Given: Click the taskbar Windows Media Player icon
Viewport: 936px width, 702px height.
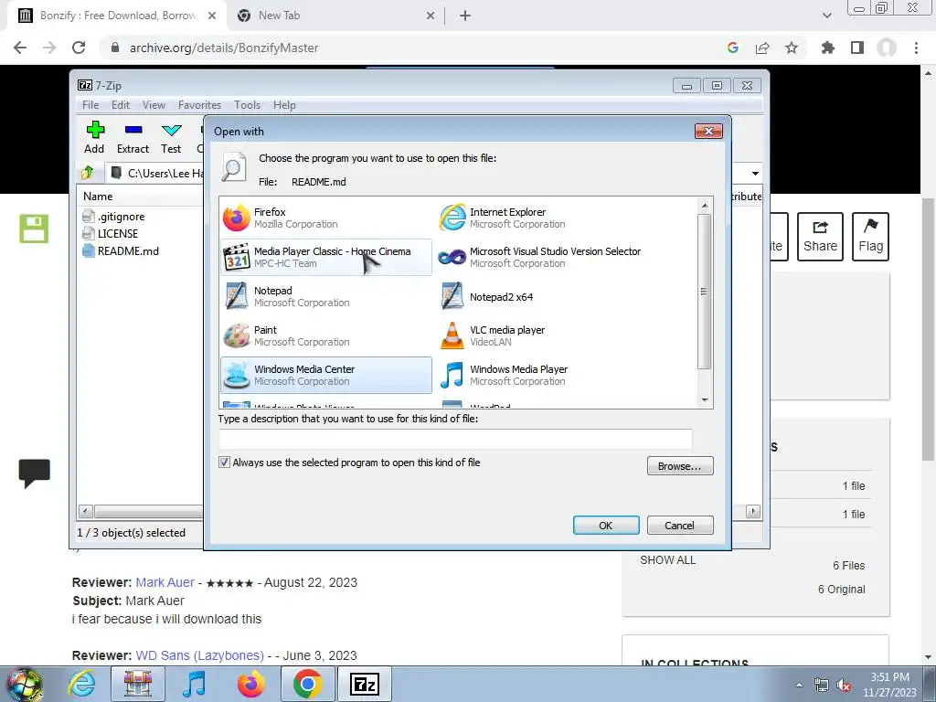Looking at the screenshot, I should pos(194,684).
